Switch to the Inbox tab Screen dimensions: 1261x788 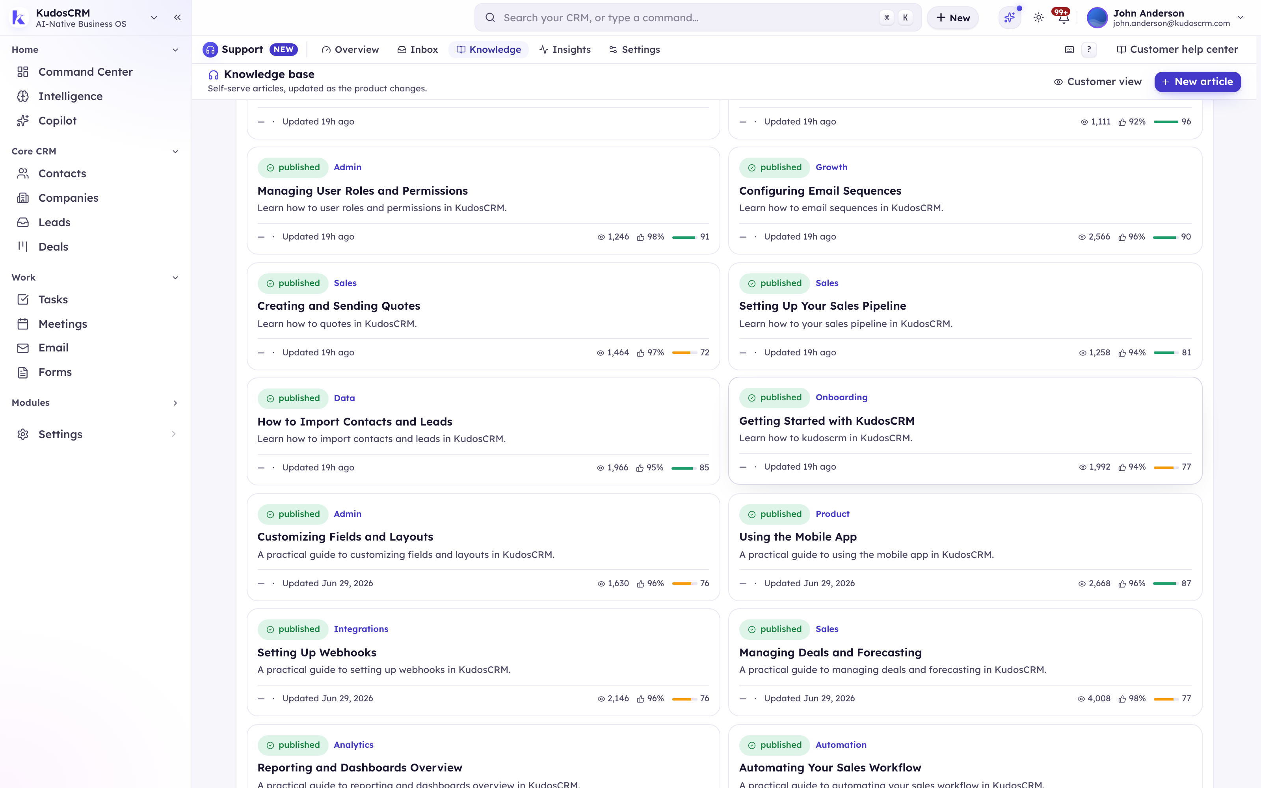(x=417, y=50)
